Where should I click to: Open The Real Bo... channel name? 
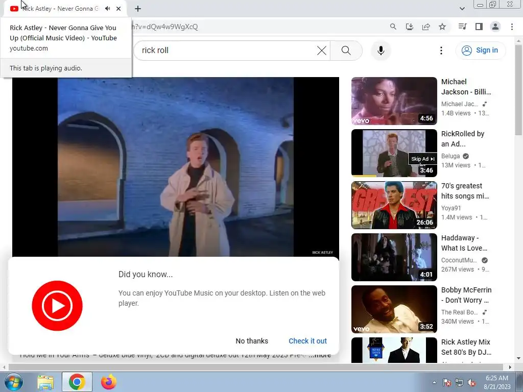(x=459, y=312)
